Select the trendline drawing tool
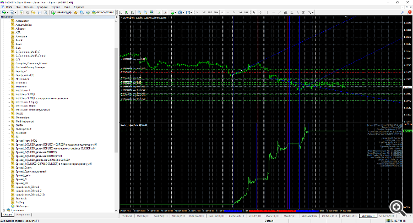413x223 pixels. coord(279,12)
